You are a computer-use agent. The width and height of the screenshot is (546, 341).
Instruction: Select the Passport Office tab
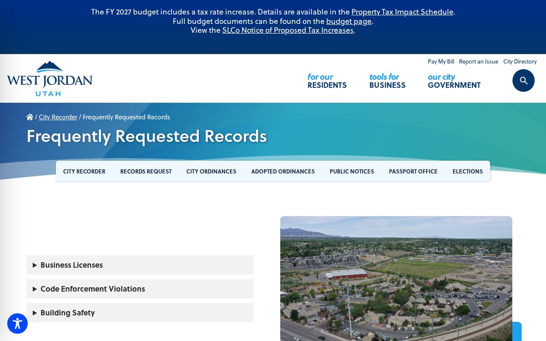(413, 171)
